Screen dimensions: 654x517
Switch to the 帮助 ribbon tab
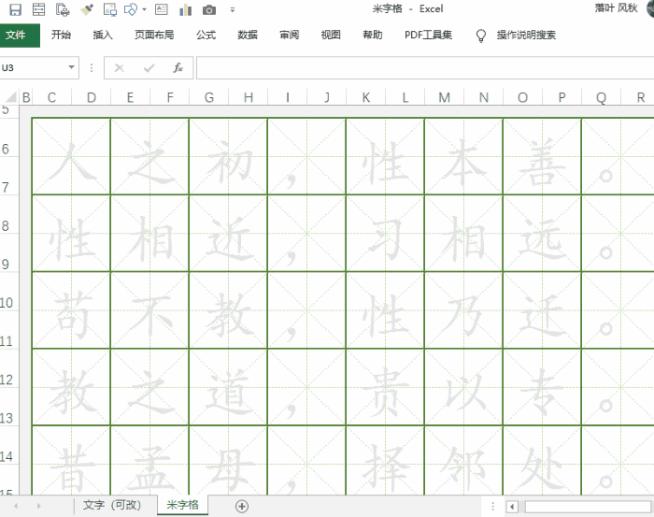(373, 35)
